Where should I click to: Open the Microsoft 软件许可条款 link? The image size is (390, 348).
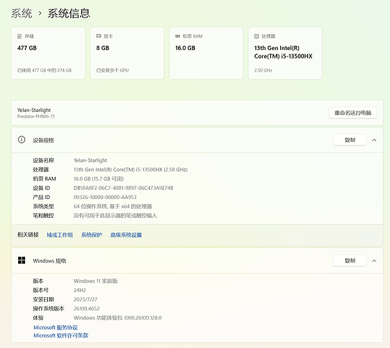click(x=61, y=335)
